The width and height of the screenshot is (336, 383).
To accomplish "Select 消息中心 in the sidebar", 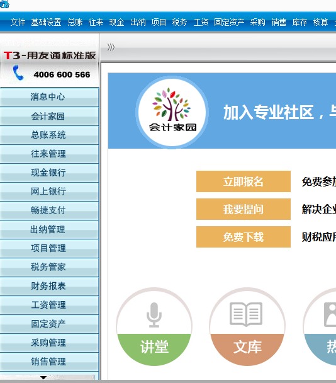I will [x=49, y=97].
